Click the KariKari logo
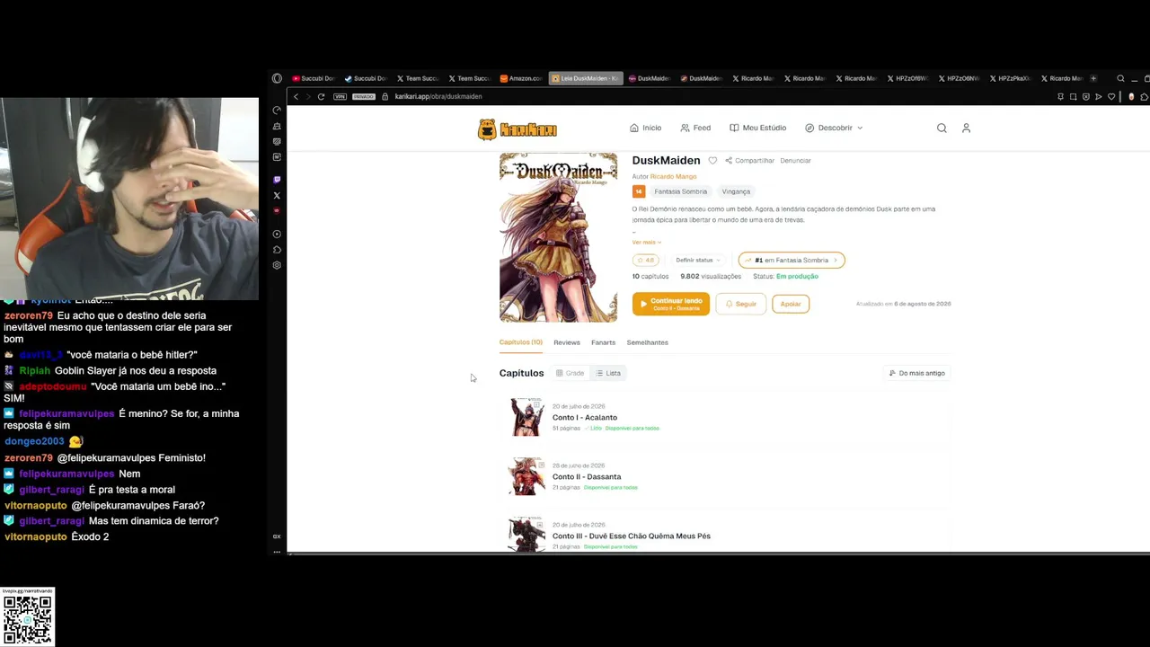 [517, 129]
